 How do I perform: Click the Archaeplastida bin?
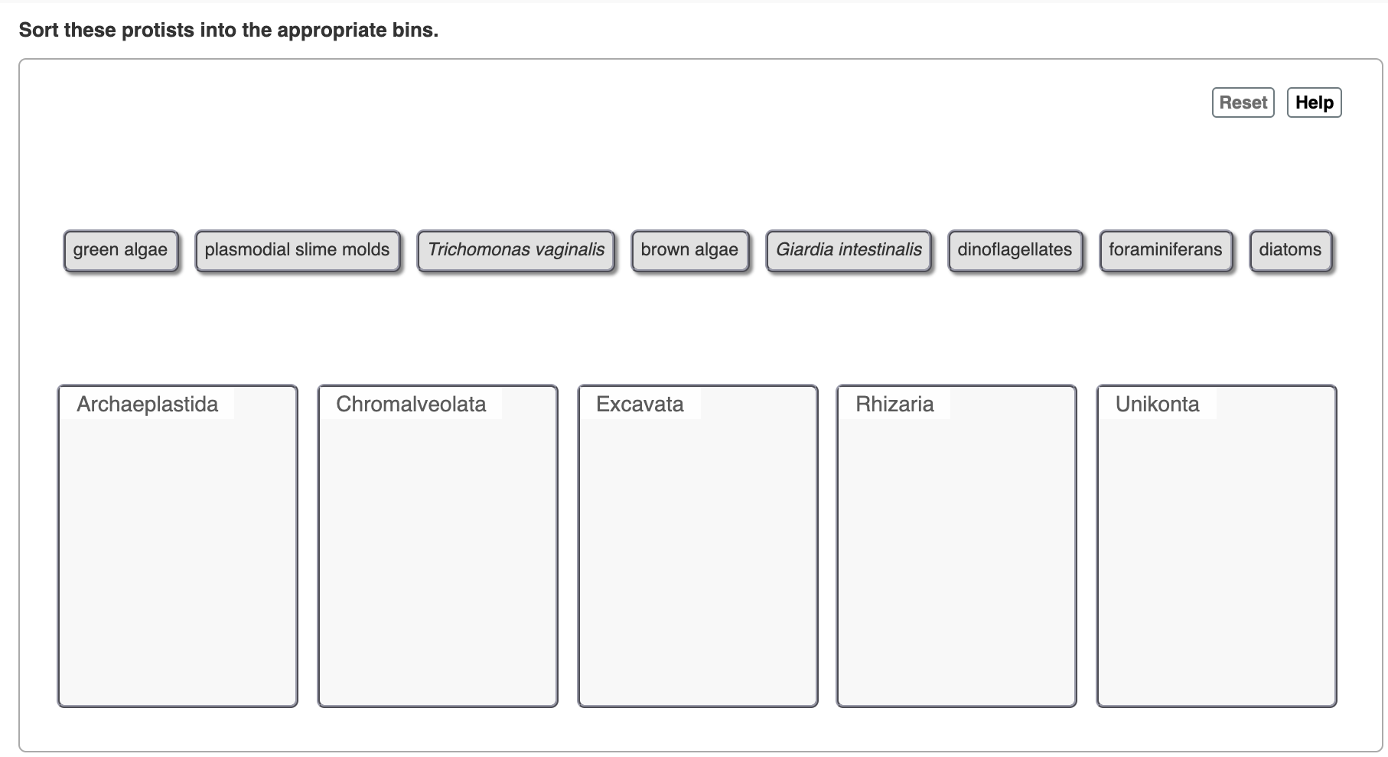[178, 543]
